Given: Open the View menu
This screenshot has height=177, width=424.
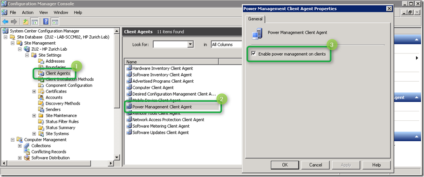Looking at the screenshot, I should [x=43, y=13].
